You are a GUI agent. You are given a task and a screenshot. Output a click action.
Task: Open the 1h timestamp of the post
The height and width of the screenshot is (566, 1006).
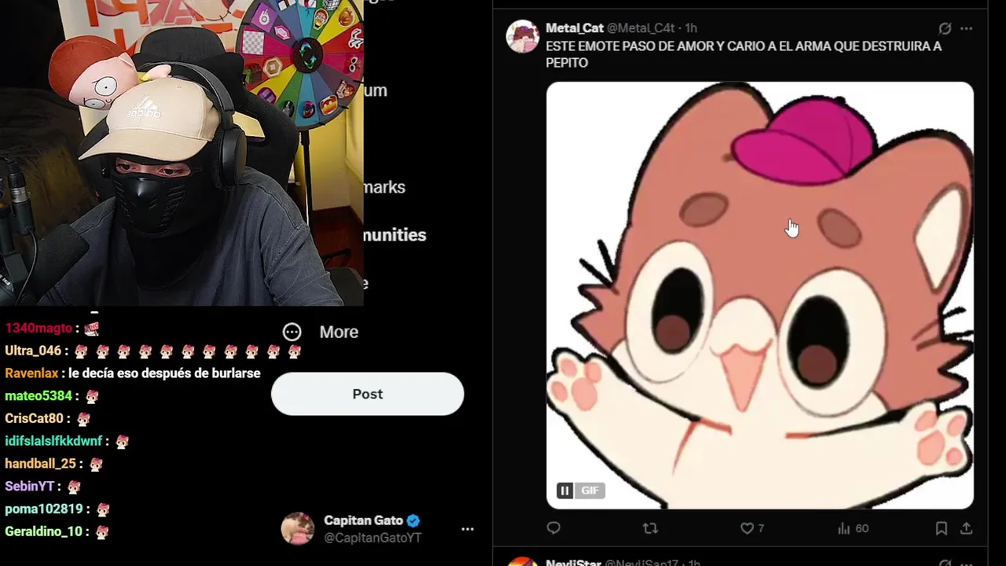click(691, 28)
